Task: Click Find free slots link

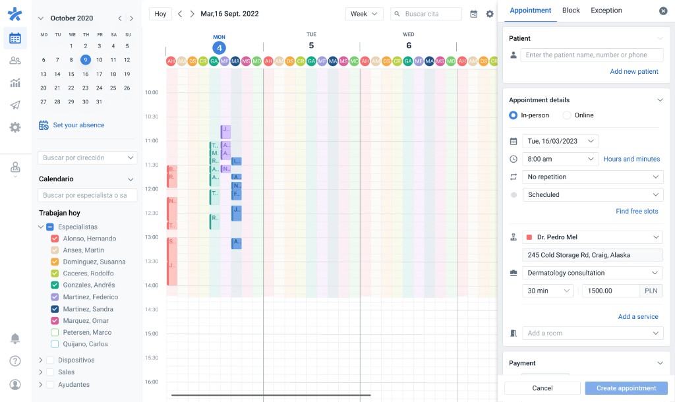Action: click(x=637, y=212)
